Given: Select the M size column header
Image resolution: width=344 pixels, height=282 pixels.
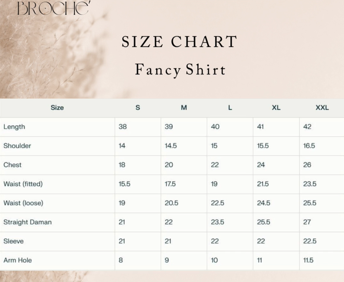Looking at the screenshot, I should point(184,107).
